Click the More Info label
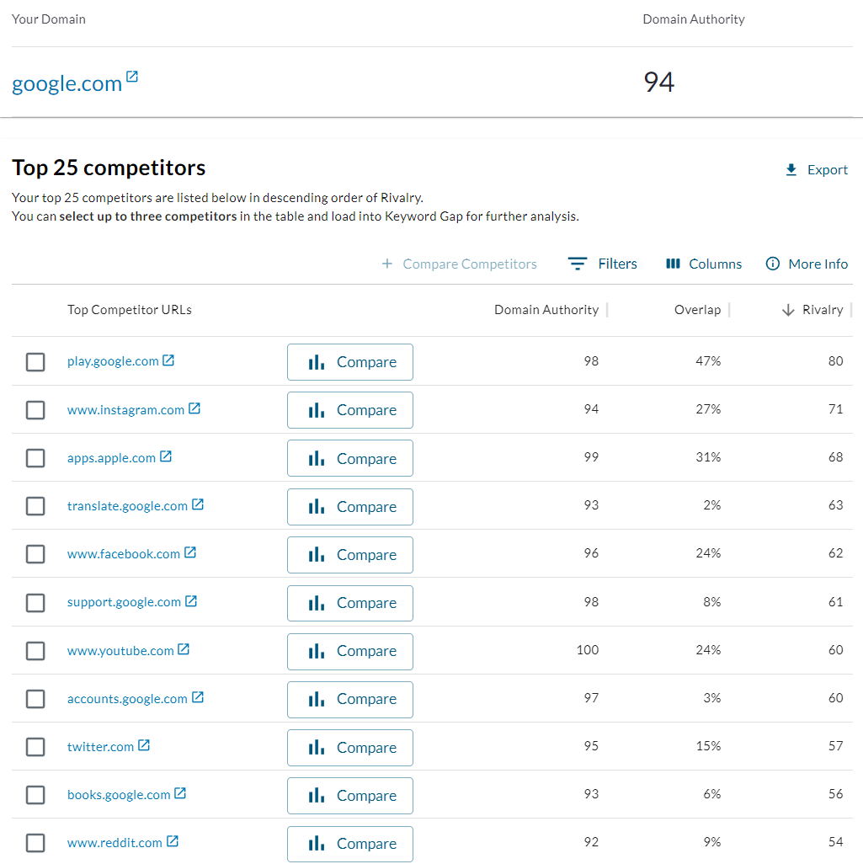The height and width of the screenshot is (864, 863). point(818,264)
